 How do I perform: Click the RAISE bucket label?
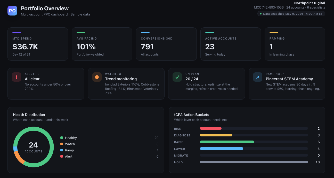[178, 142]
